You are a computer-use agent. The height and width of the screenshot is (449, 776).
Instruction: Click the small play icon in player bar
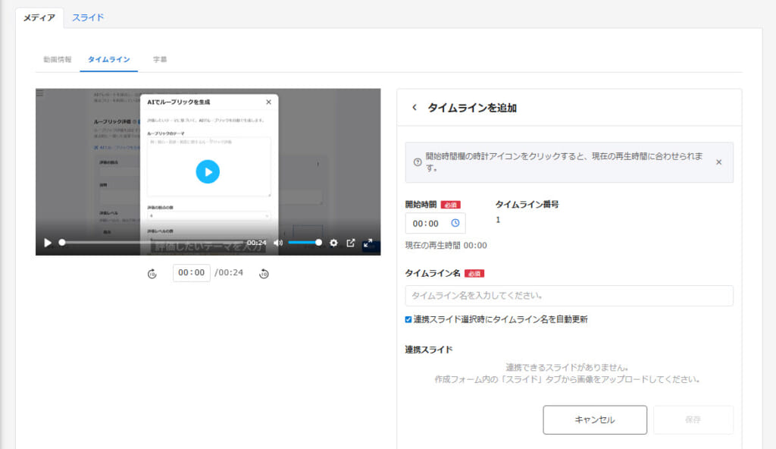click(48, 243)
